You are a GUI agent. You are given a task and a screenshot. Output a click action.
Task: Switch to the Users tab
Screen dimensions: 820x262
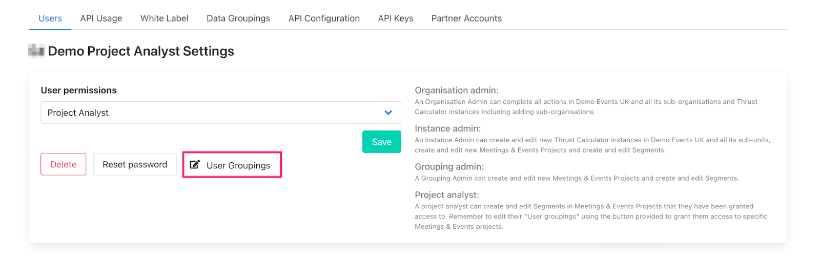pos(50,18)
